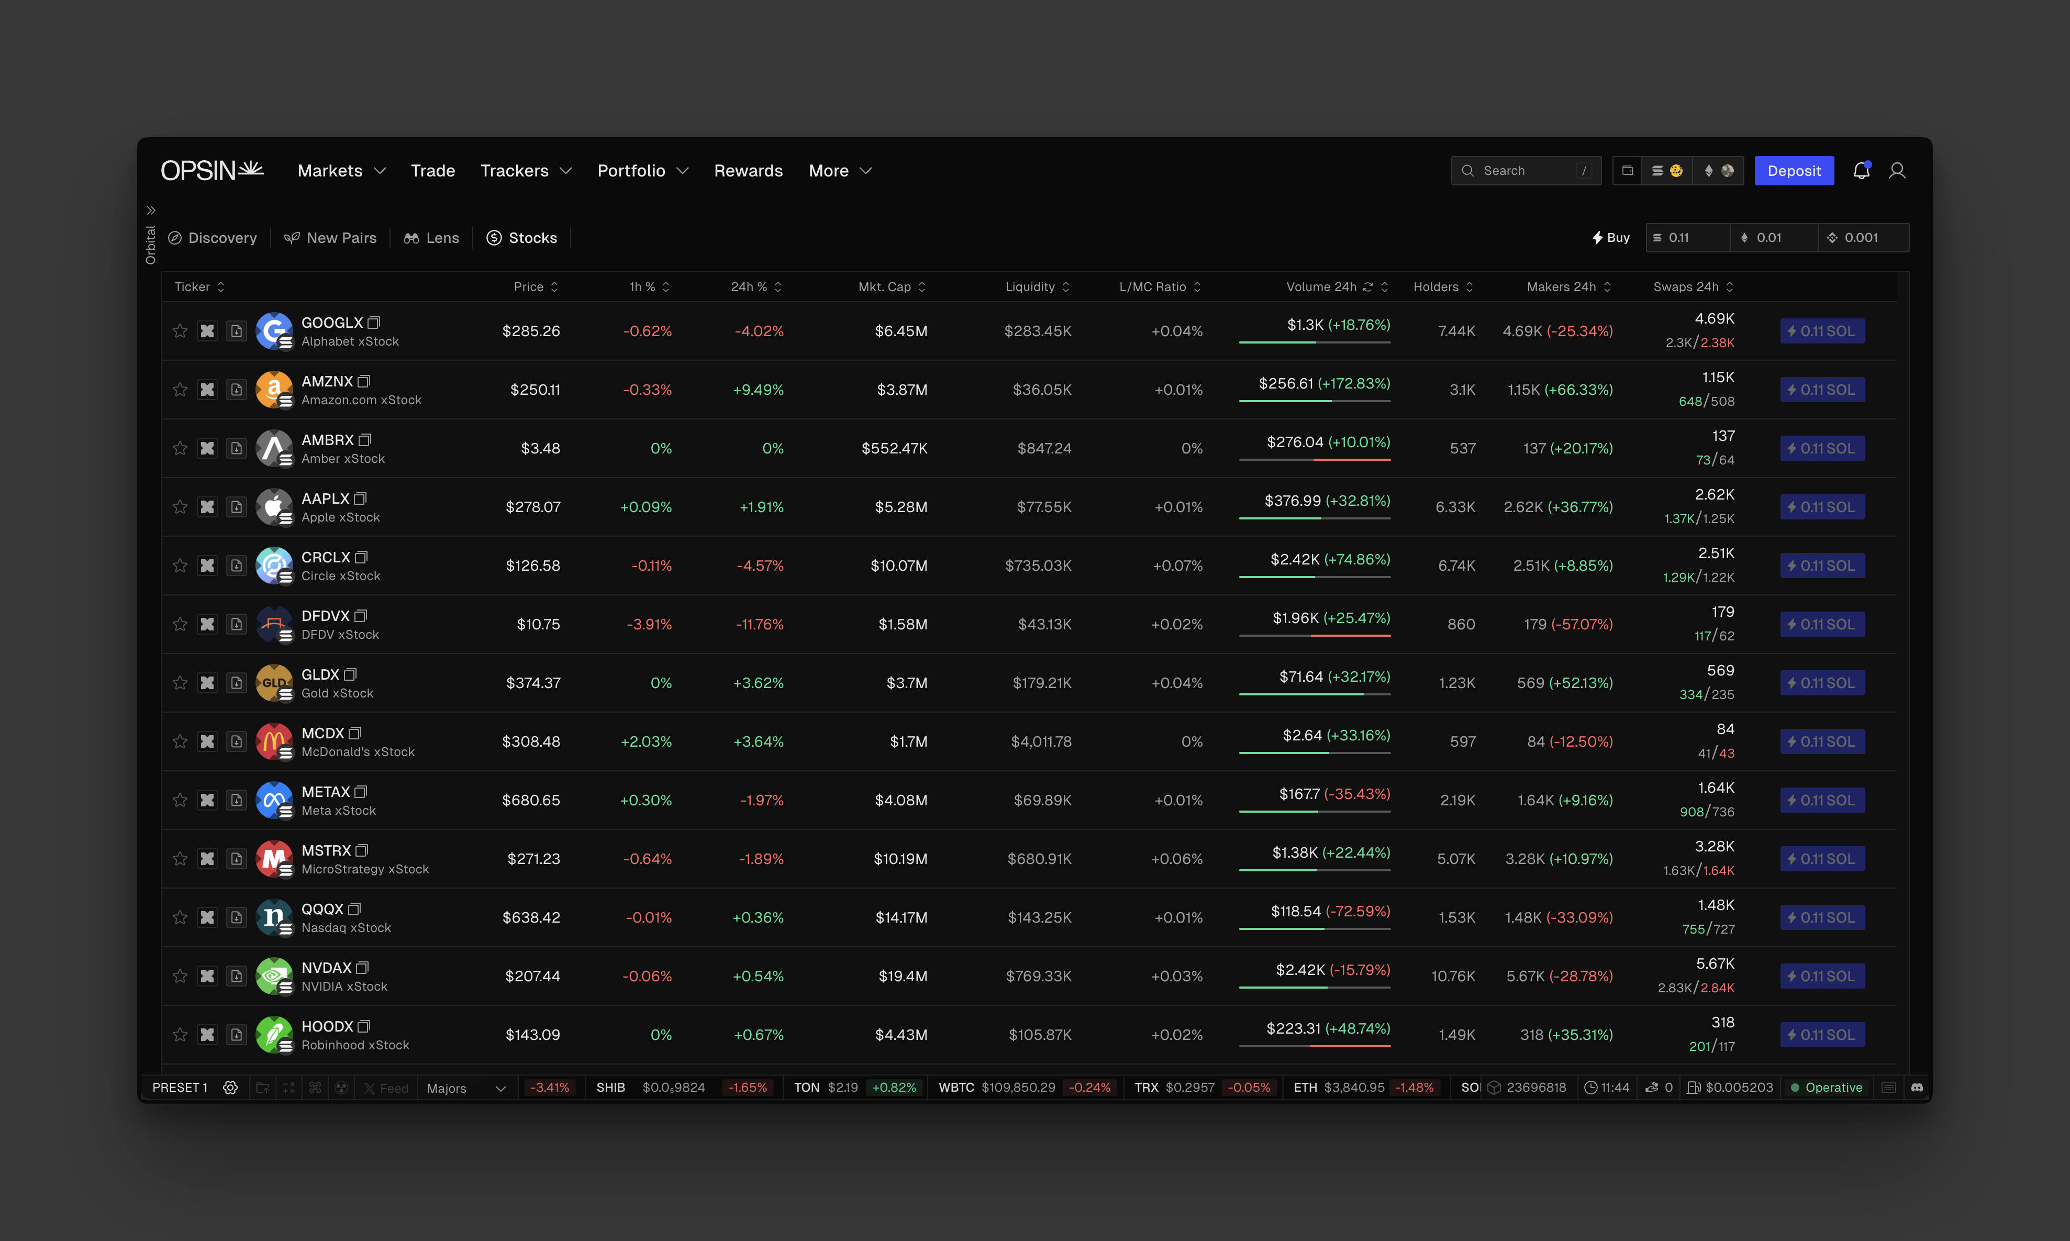Viewport: 2070px width, 1241px height.
Task: Expand the Portfolio dropdown menu
Action: (642, 171)
